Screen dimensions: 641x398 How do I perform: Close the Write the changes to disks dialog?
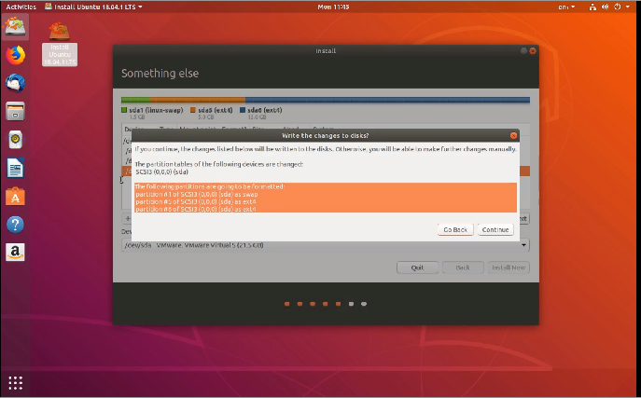(513, 135)
